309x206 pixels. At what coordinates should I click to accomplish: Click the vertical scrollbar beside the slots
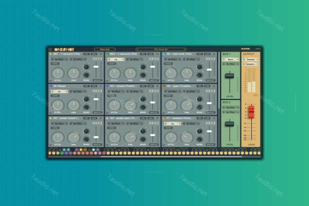point(219,81)
